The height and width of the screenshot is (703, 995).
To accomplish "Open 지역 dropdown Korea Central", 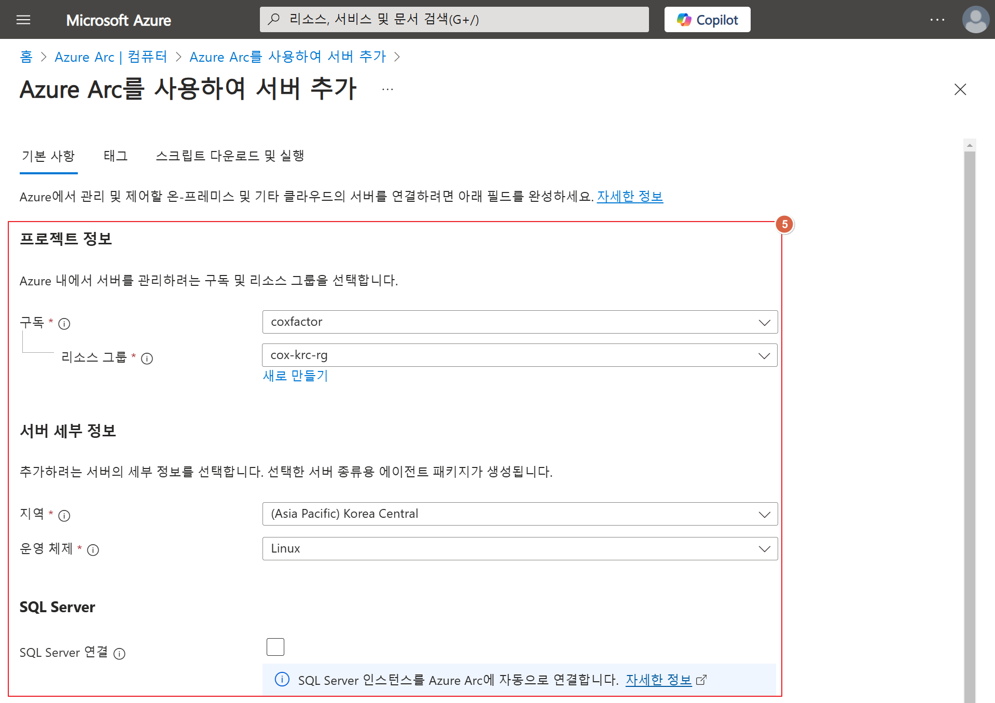I will pyautogui.click(x=520, y=514).
